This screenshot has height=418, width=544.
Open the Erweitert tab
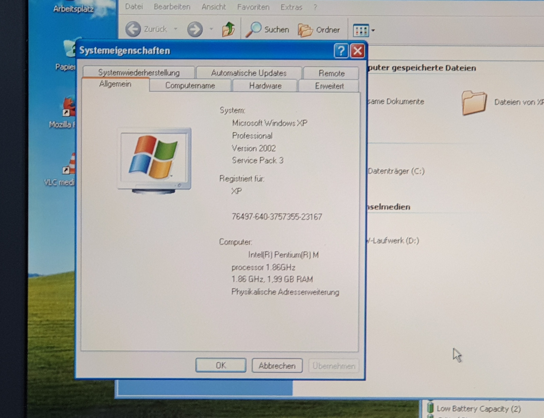pos(329,86)
